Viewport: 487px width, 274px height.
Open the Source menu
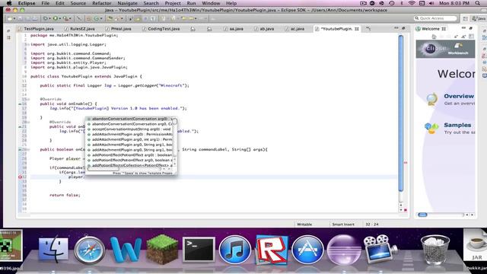78,3
